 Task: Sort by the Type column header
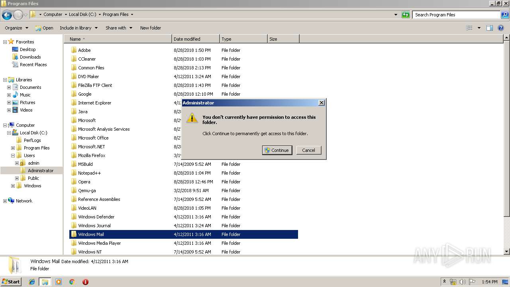click(243, 39)
